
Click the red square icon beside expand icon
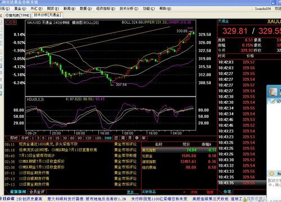14,22
